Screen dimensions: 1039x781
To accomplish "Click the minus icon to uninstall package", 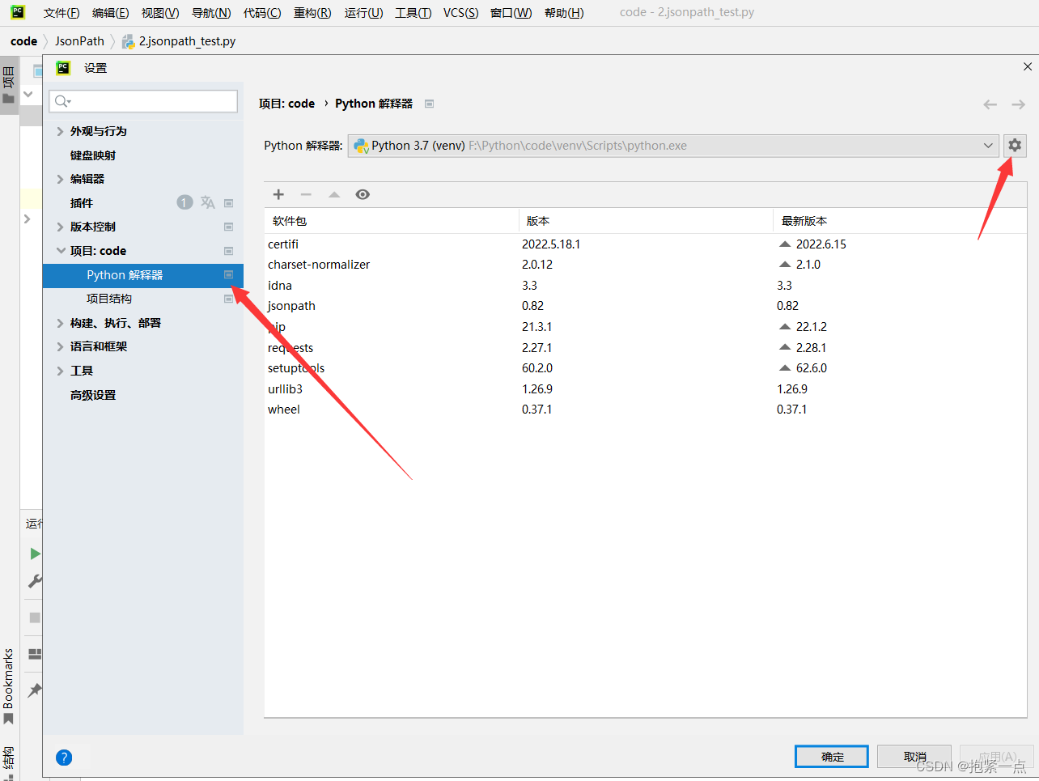I will point(306,194).
